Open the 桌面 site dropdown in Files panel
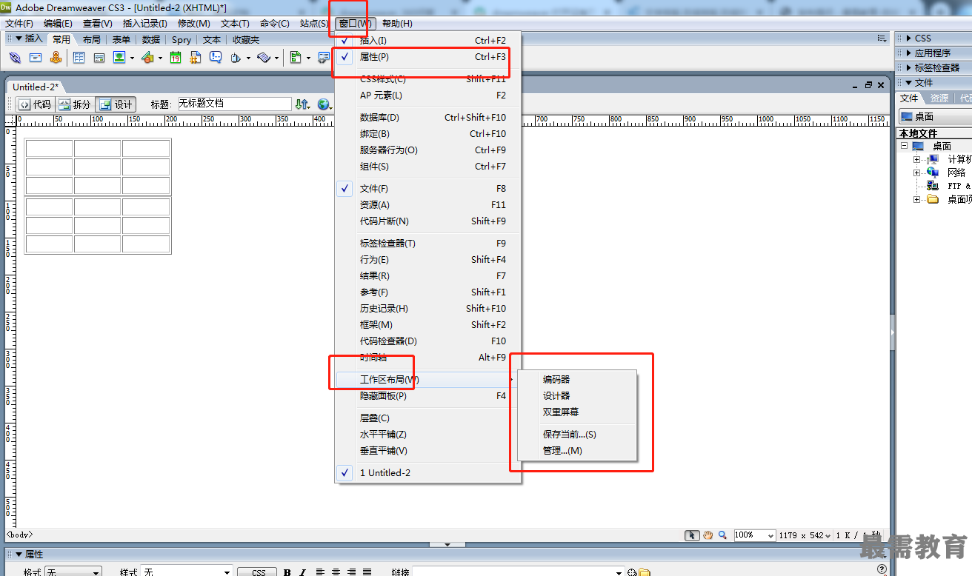 tap(935, 116)
